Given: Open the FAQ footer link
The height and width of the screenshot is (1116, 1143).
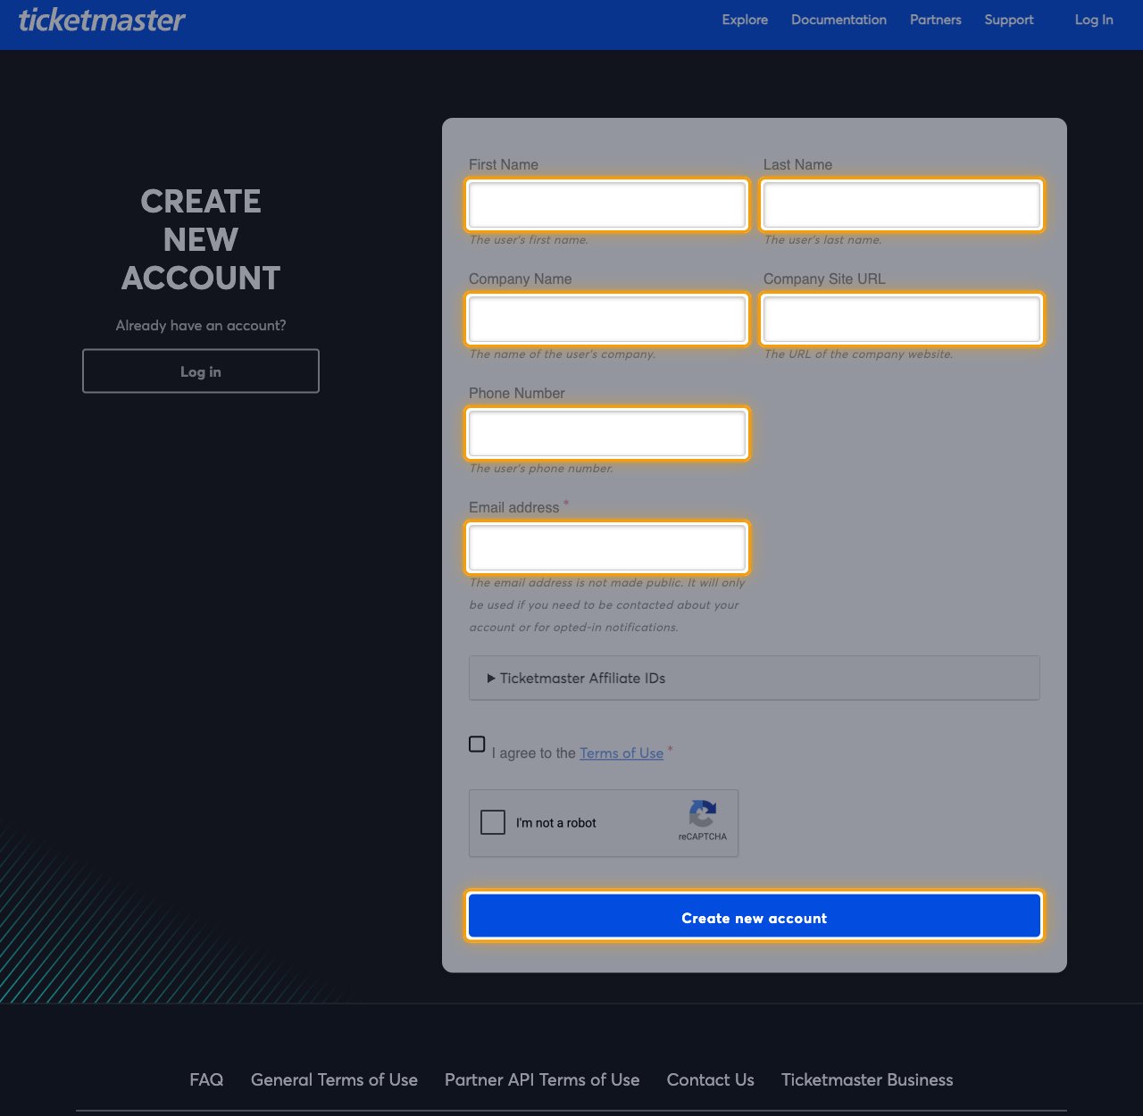Looking at the screenshot, I should [206, 1079].
